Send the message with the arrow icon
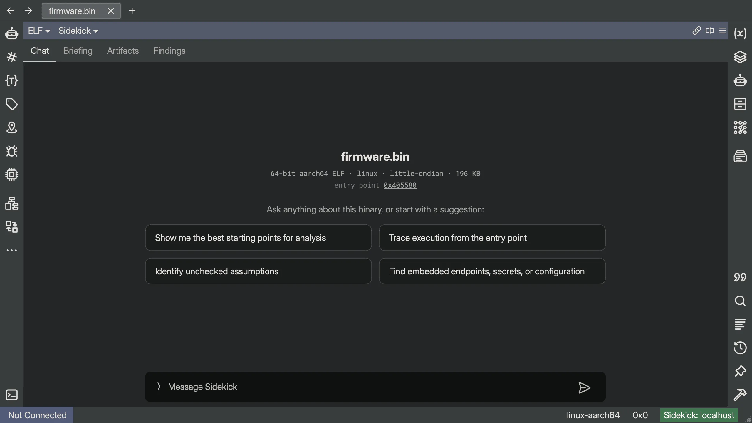The width and height of the screenshot is (752, 423). tap(584, 387)
